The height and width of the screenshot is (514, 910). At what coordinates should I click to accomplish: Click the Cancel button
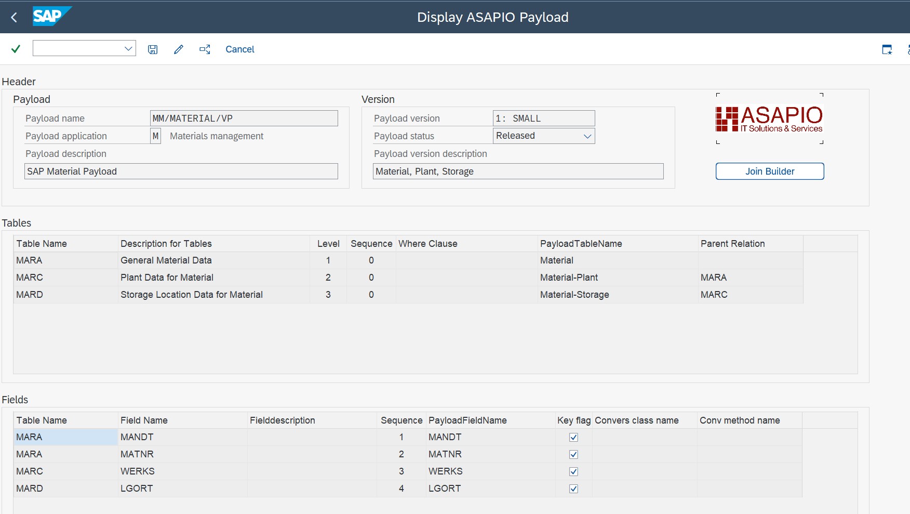pyautogui.click(x=240, y=49)
